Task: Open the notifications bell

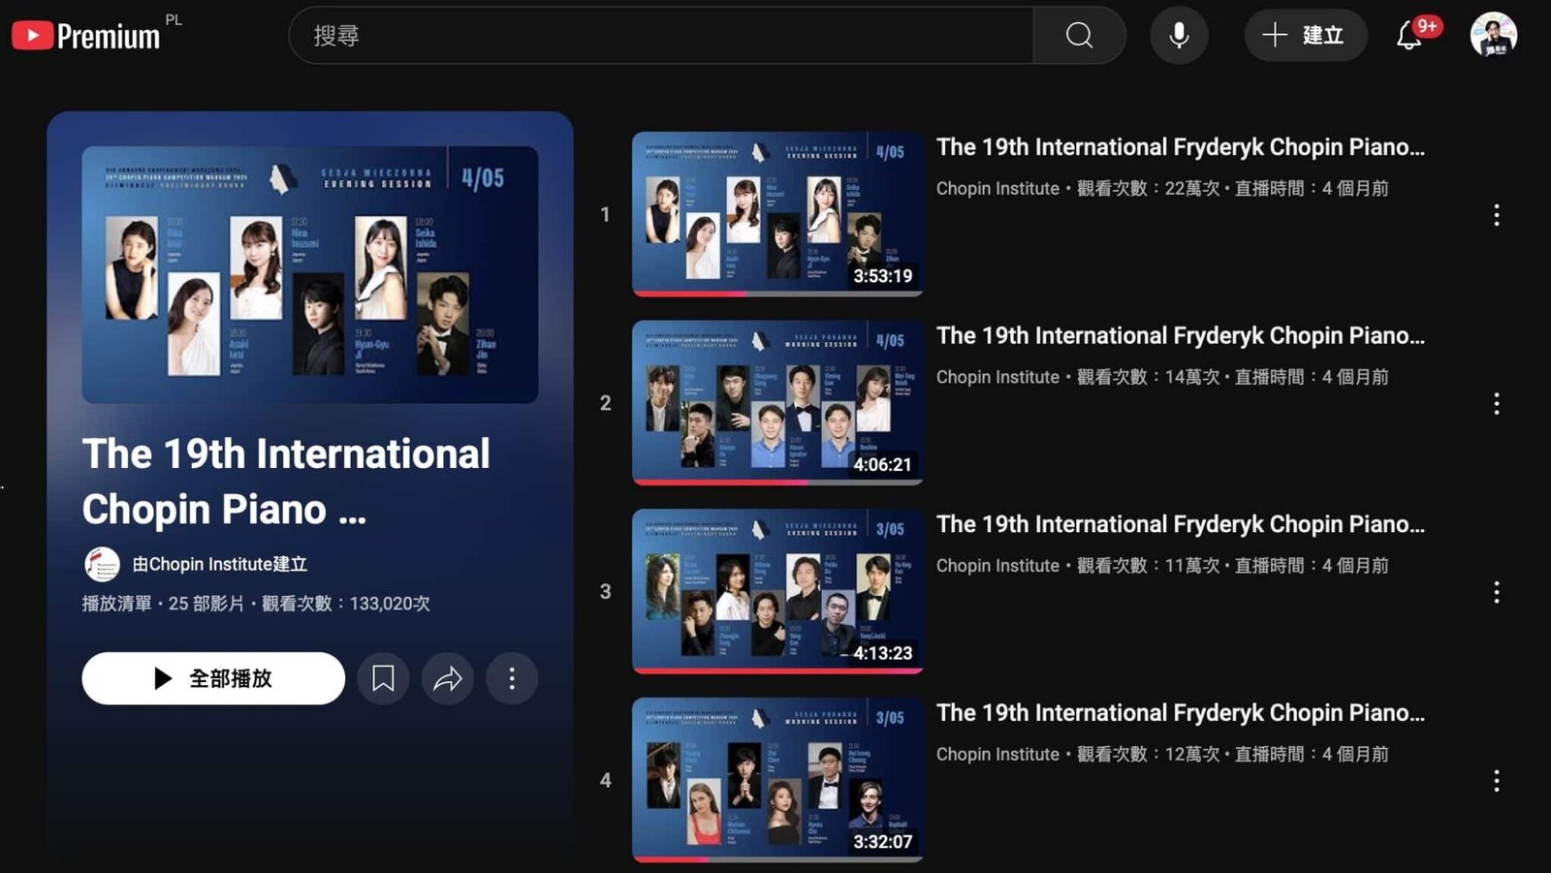Action: (1409, 36)
